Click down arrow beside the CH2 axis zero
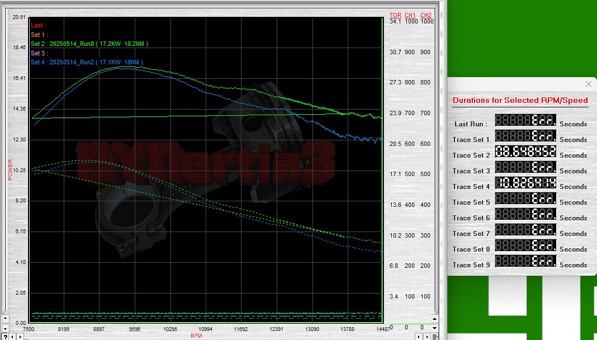Viewport: 597px width, 340px height. (434, 328)
